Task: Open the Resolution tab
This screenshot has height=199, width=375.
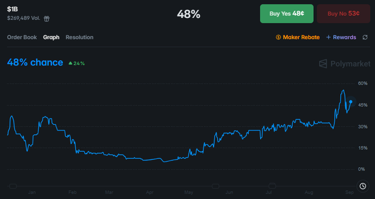Action: coord(79,37)
